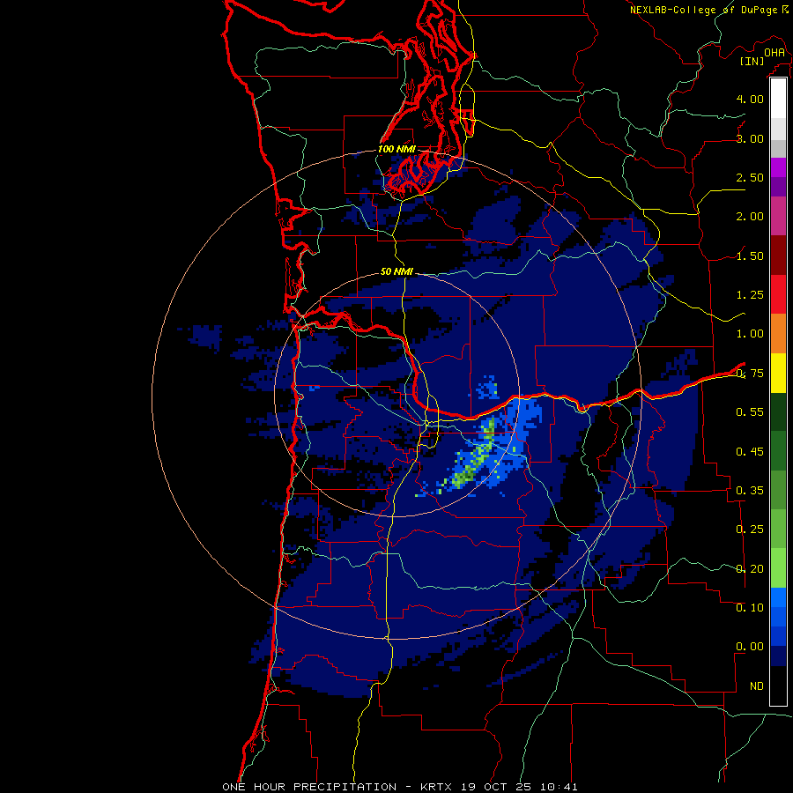The height and width of the screenshot is (793, 793).
Task: Select the dark red 1.50 legend color
Action: pos(778,256)
